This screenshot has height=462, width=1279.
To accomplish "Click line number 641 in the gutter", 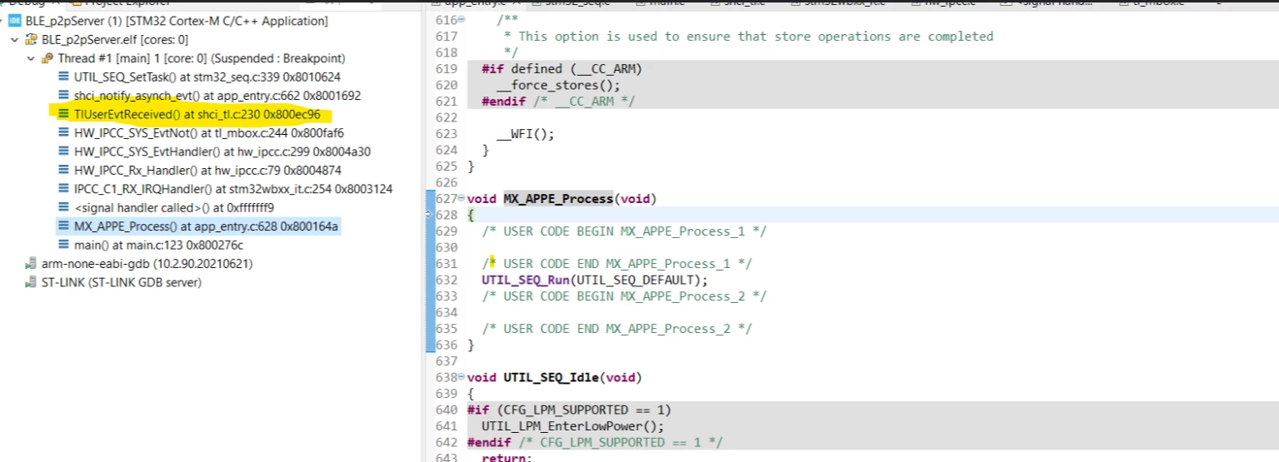I will [x=447, y=426].
